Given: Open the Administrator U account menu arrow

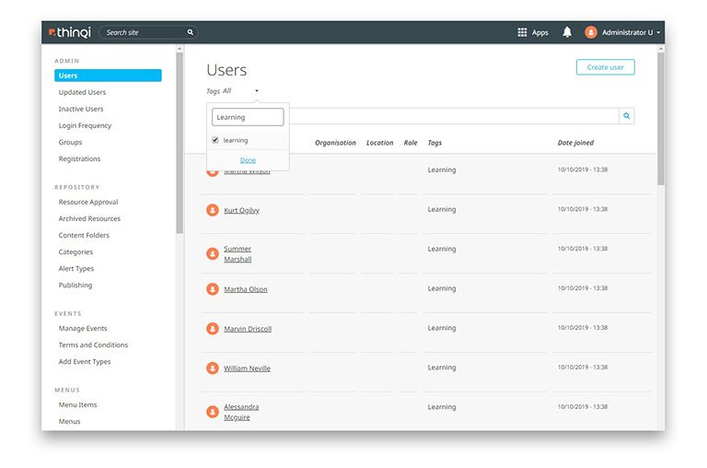Looking at the screenshot, I should pyautogui.click(x=658, y=32).
